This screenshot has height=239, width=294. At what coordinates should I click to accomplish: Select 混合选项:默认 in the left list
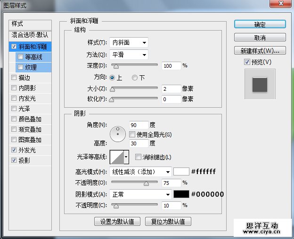(x=30, y=35)
